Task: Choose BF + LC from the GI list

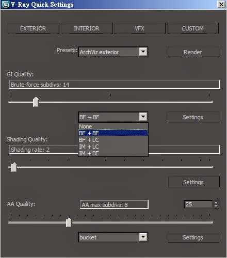Action: coord(113,140)
